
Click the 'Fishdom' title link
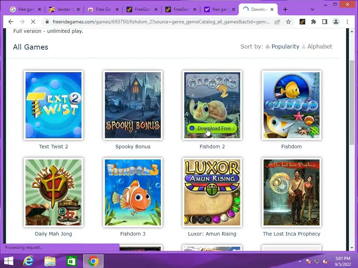click(x=292, y=147)
